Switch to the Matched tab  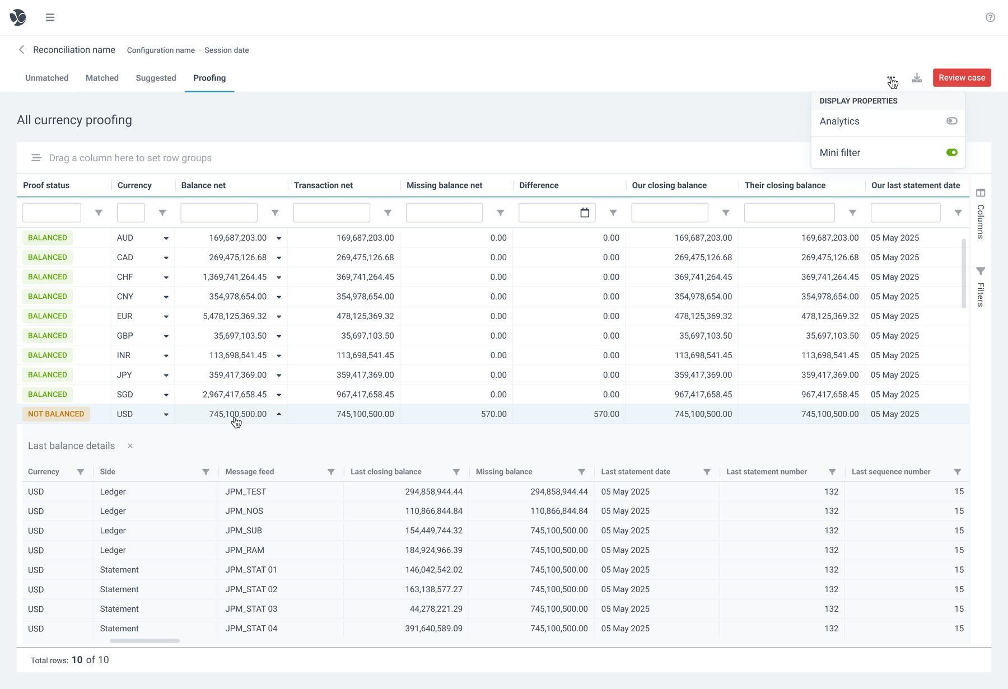(x=102, y=78)
